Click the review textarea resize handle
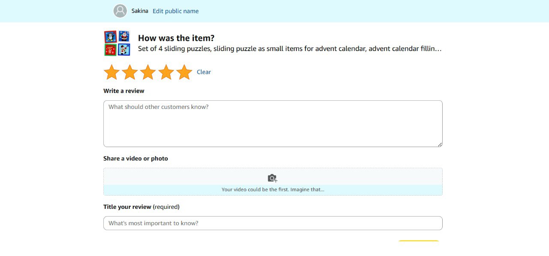549x256 pixels. [440, 145]
